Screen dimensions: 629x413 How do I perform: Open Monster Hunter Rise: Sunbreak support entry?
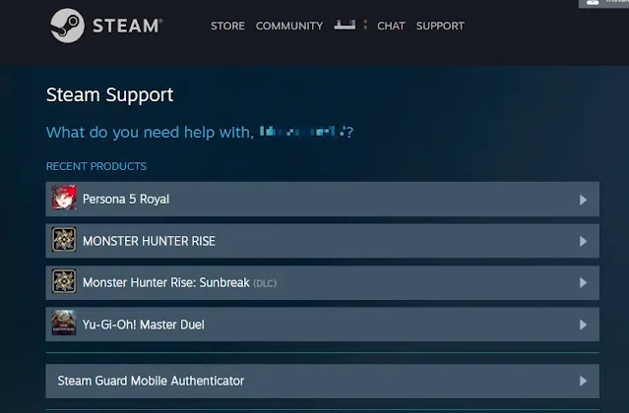[323, 282]
